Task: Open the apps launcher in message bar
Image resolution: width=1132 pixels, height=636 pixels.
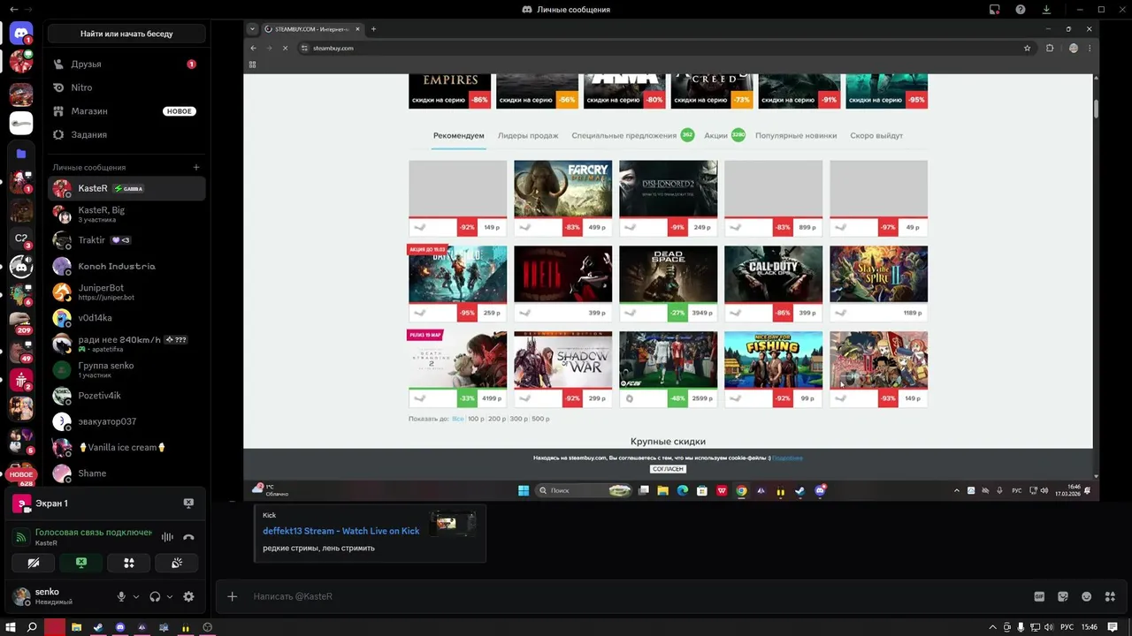Action: 1110,596
